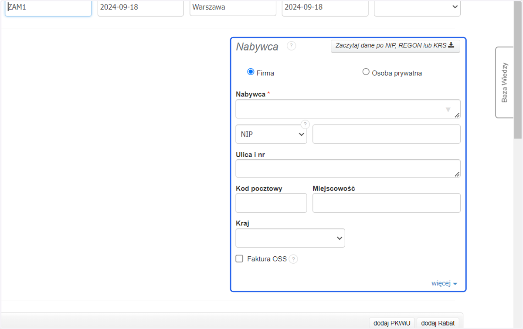Viewport: 523px width, 329px height.
Task: Click the first 2024-09-18 date field
Action: tap(140, 7)
